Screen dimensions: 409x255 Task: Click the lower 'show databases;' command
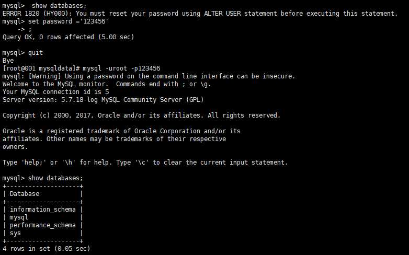click(x=55, y=178)
